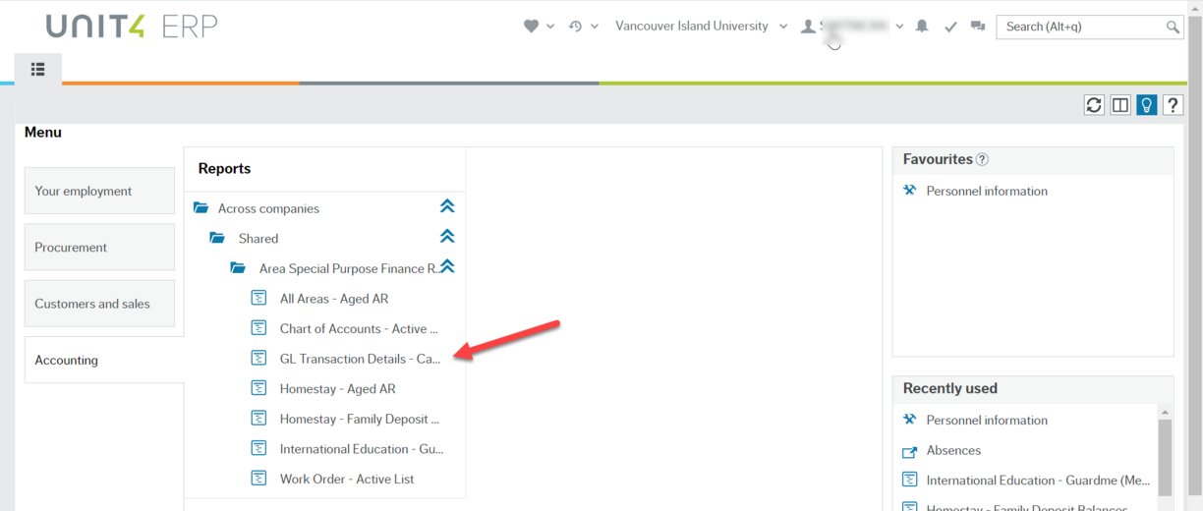Click external link icon beside Absences
The image size is (1203, 511).
(910, 451)
